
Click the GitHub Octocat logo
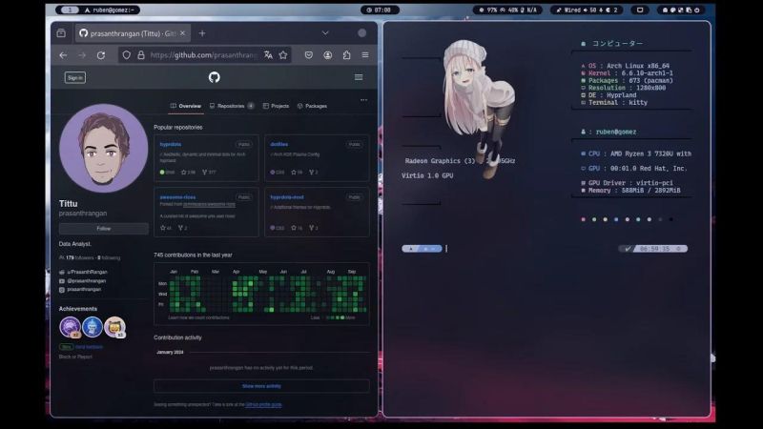click(x=214, y=77)
